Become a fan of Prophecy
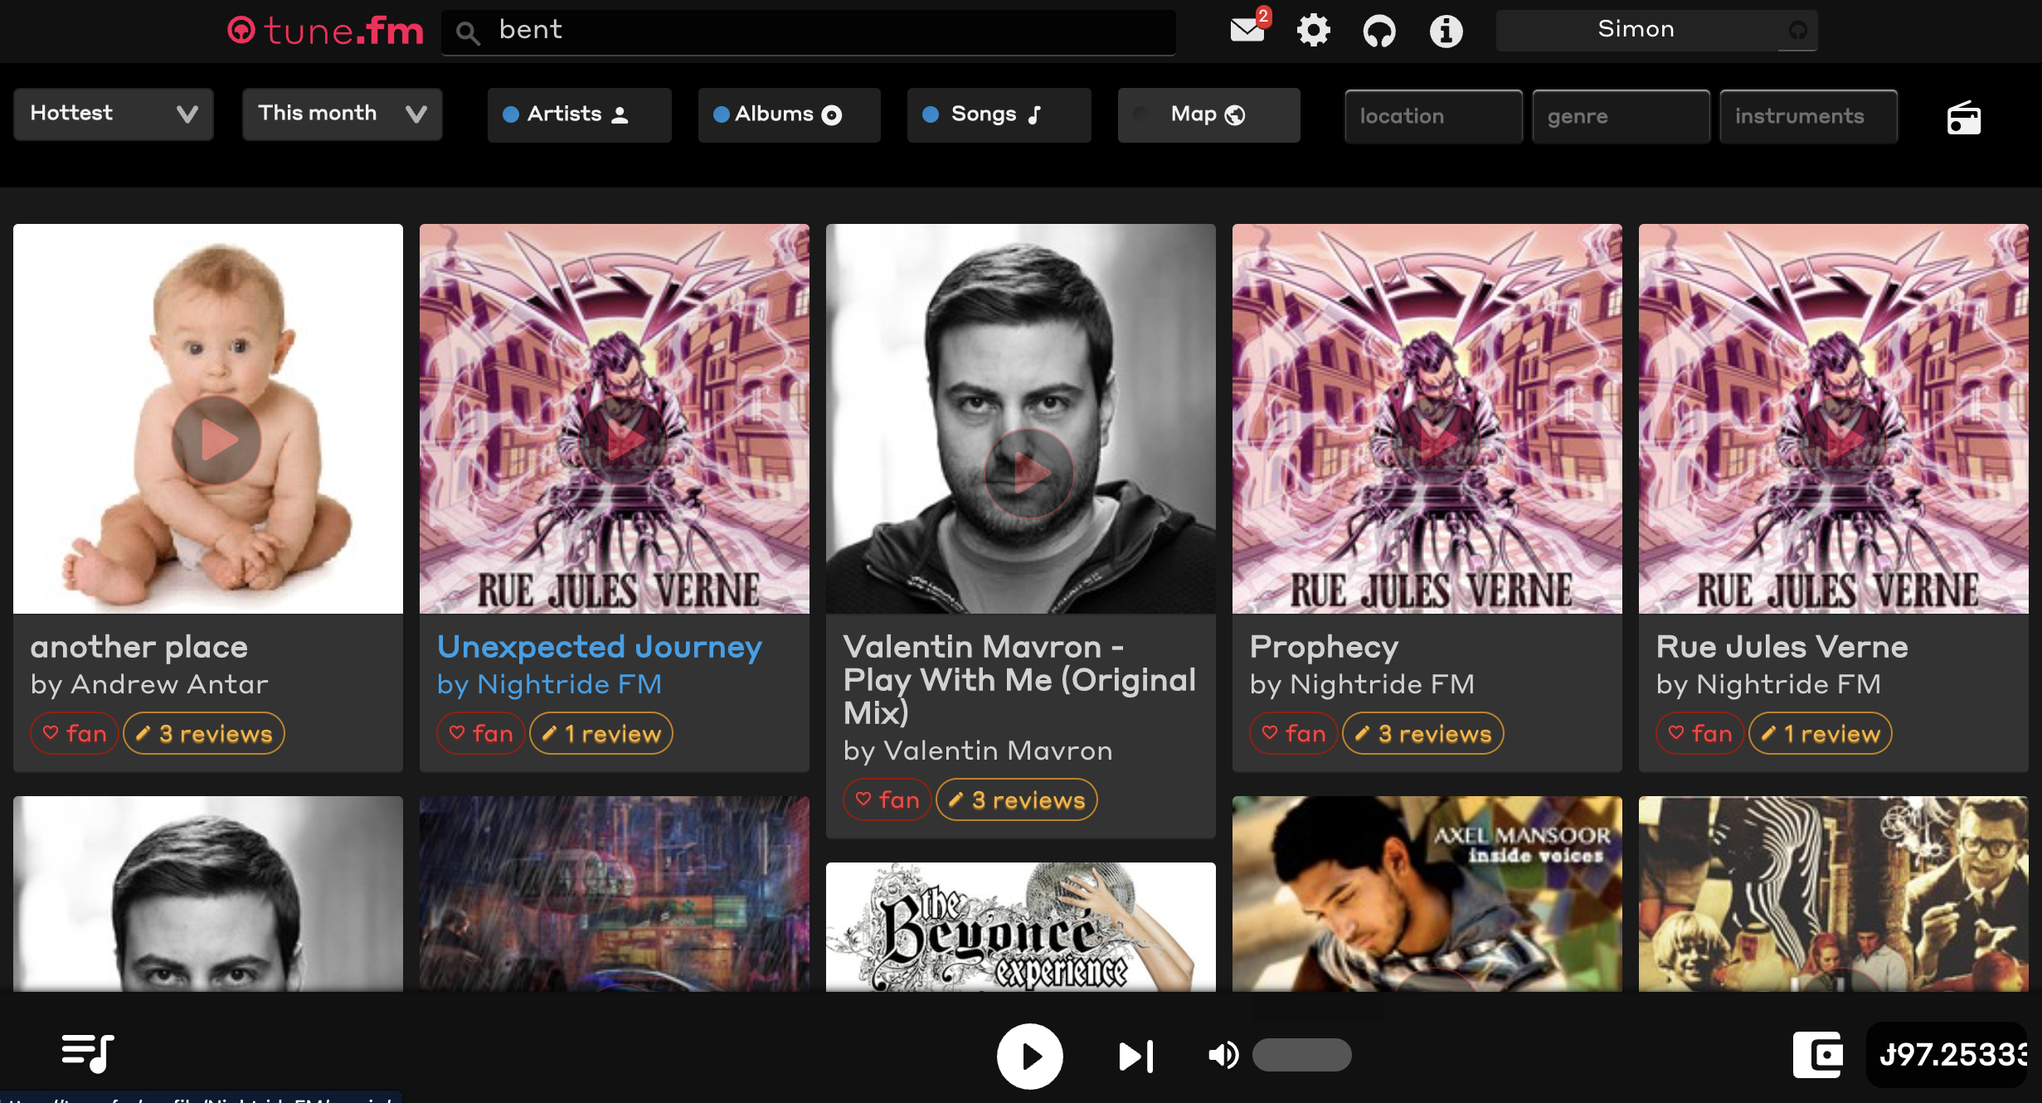This screenshot has width=2042, height=1103. click(x=1294, y=734)
